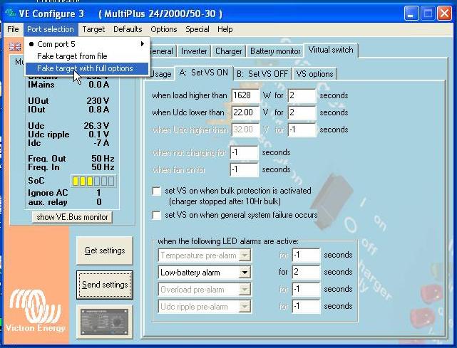
Task: Click the Send settings button
Action: pyautogui.click(x=105, y=285)
